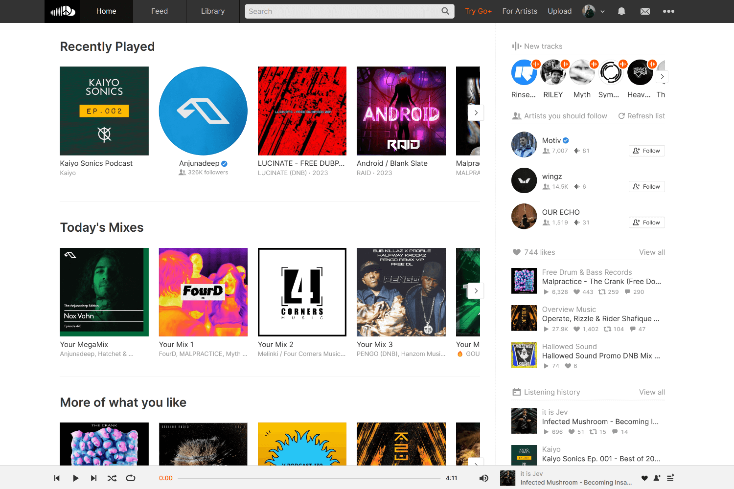Open the Try Go+ link

(478, 11)
